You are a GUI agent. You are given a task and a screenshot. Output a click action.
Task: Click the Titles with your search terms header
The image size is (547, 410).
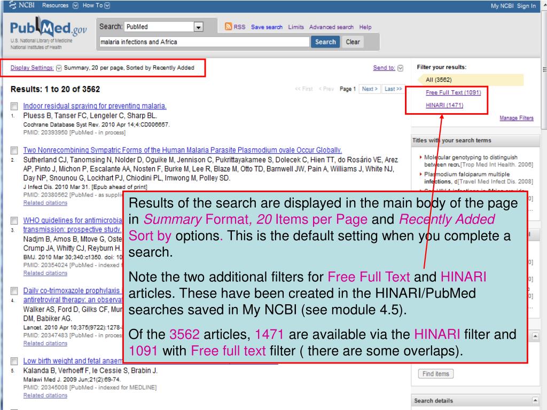pyautogui.click(x=475, y=140)
